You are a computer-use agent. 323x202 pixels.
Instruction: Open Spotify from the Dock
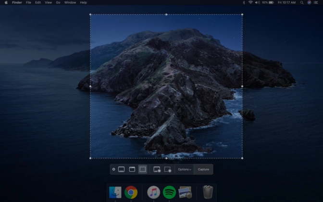(169, 192)
